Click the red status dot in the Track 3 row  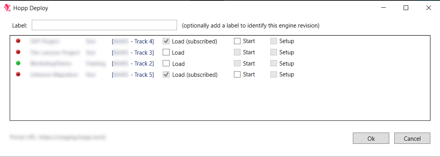point(18,52)
